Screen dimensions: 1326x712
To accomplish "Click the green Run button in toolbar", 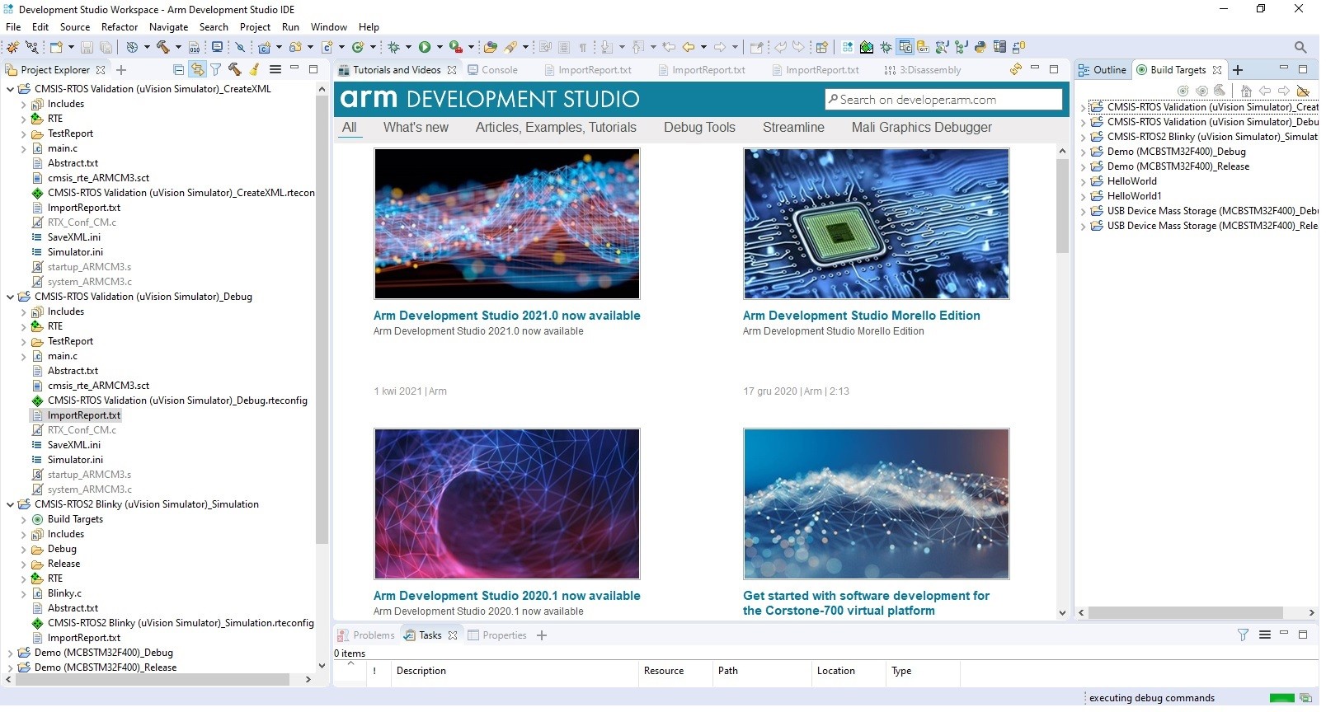I will [425, 47].
